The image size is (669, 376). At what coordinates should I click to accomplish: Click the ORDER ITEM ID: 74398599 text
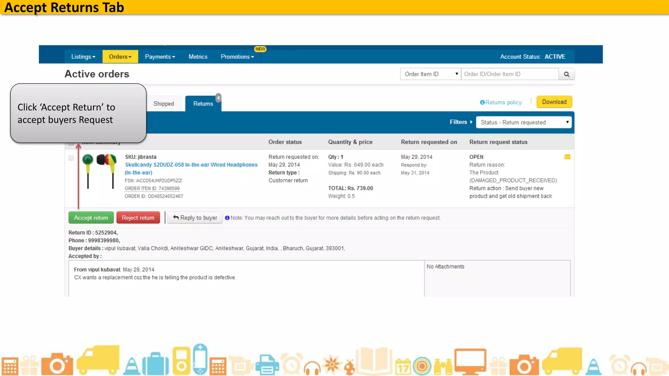(x=152, y=189)
